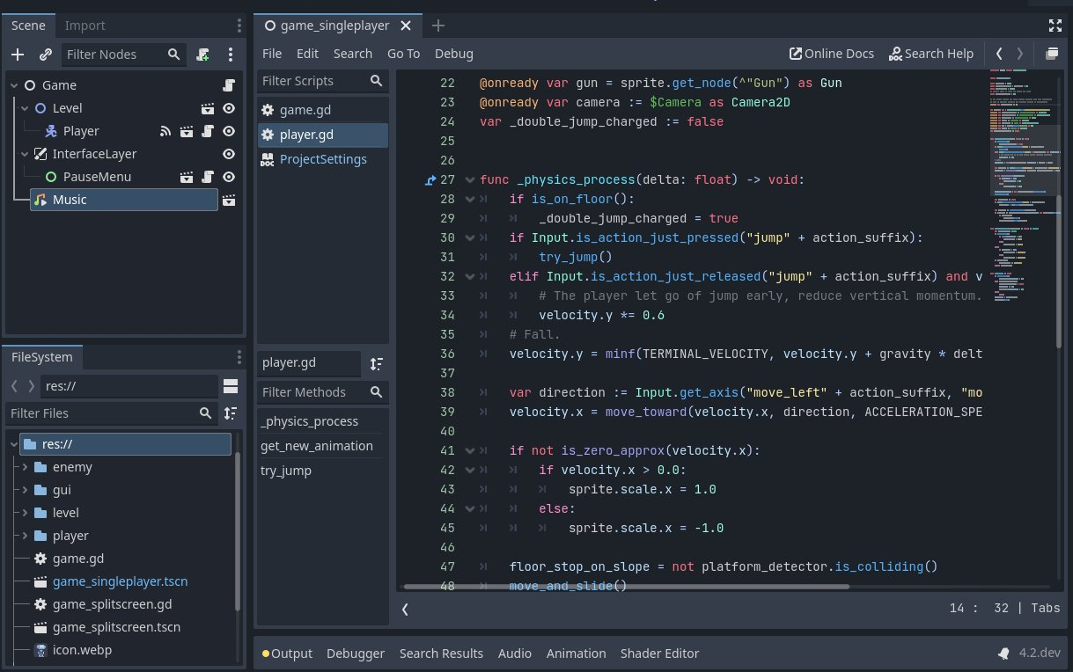Fold the _physics_process function on line 27

[469, 180]
